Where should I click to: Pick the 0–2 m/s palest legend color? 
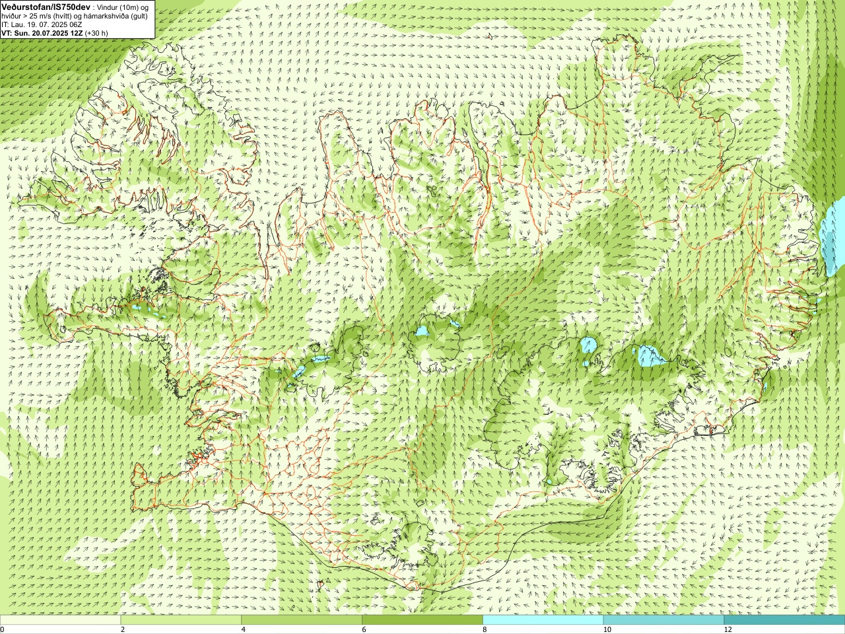60,620
